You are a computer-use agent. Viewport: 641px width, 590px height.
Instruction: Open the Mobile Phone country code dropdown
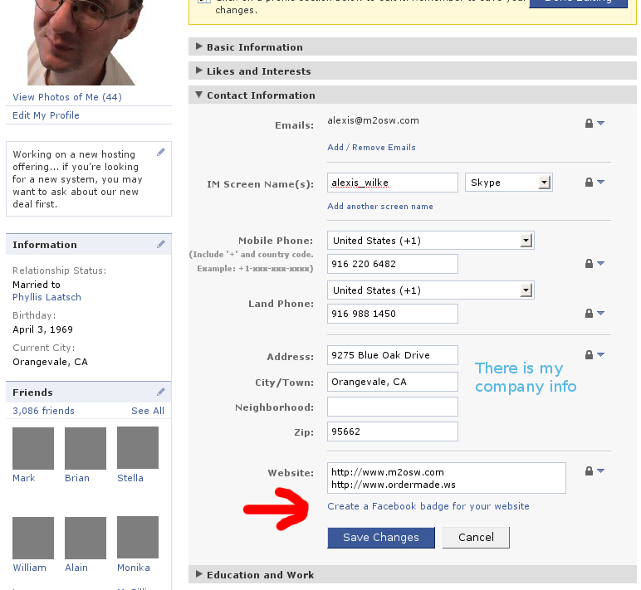(430, 241)
